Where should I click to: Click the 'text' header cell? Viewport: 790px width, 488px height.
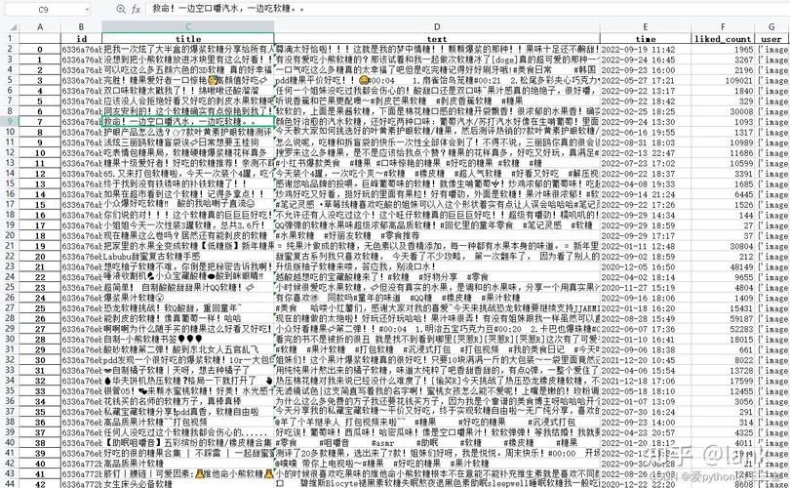pos(437,38)
